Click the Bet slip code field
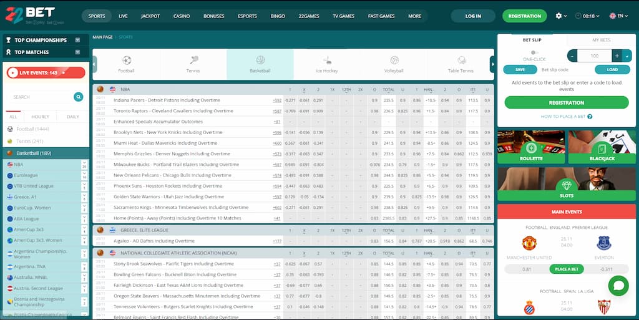 point(565,70)
